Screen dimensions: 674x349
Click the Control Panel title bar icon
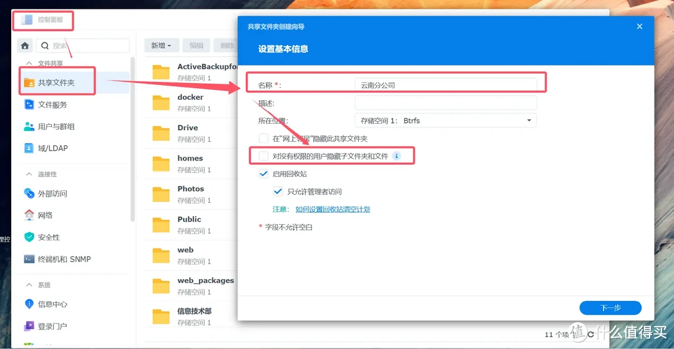(x=27, y=19)
